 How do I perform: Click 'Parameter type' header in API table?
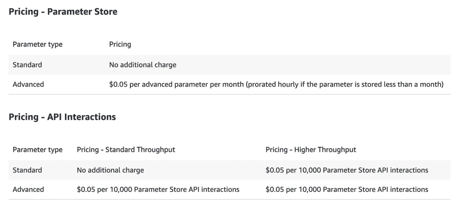[x=37, y=150]
